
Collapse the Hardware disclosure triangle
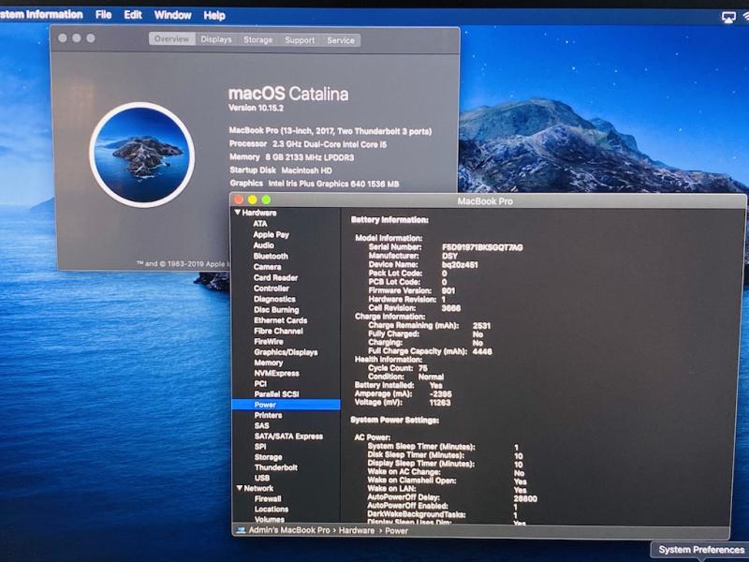coord(238,213)
